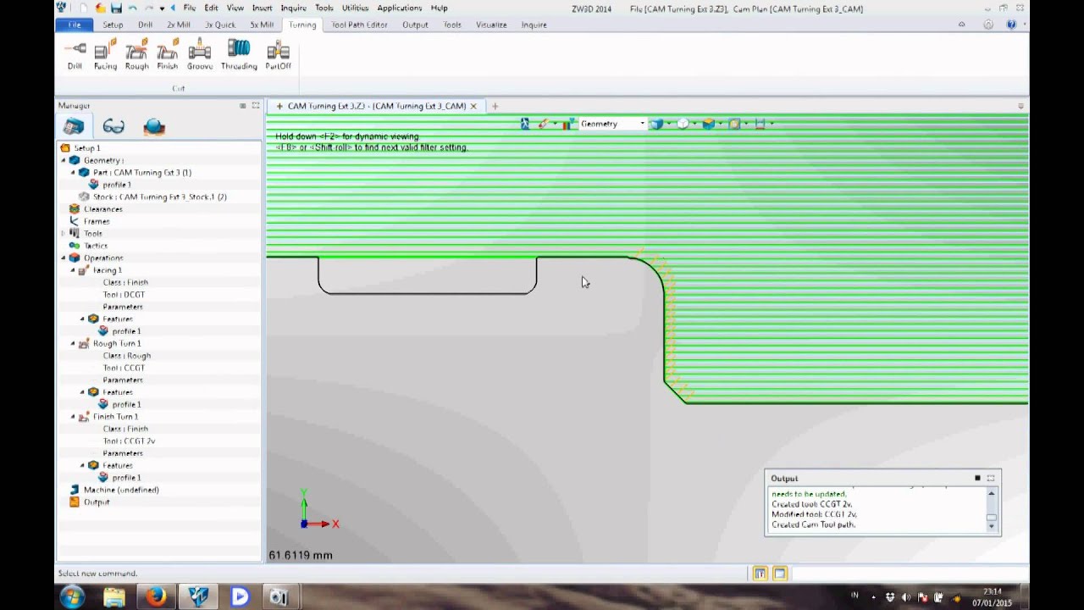Click the blue-orange cube orientation icon

tap(709, 124)
